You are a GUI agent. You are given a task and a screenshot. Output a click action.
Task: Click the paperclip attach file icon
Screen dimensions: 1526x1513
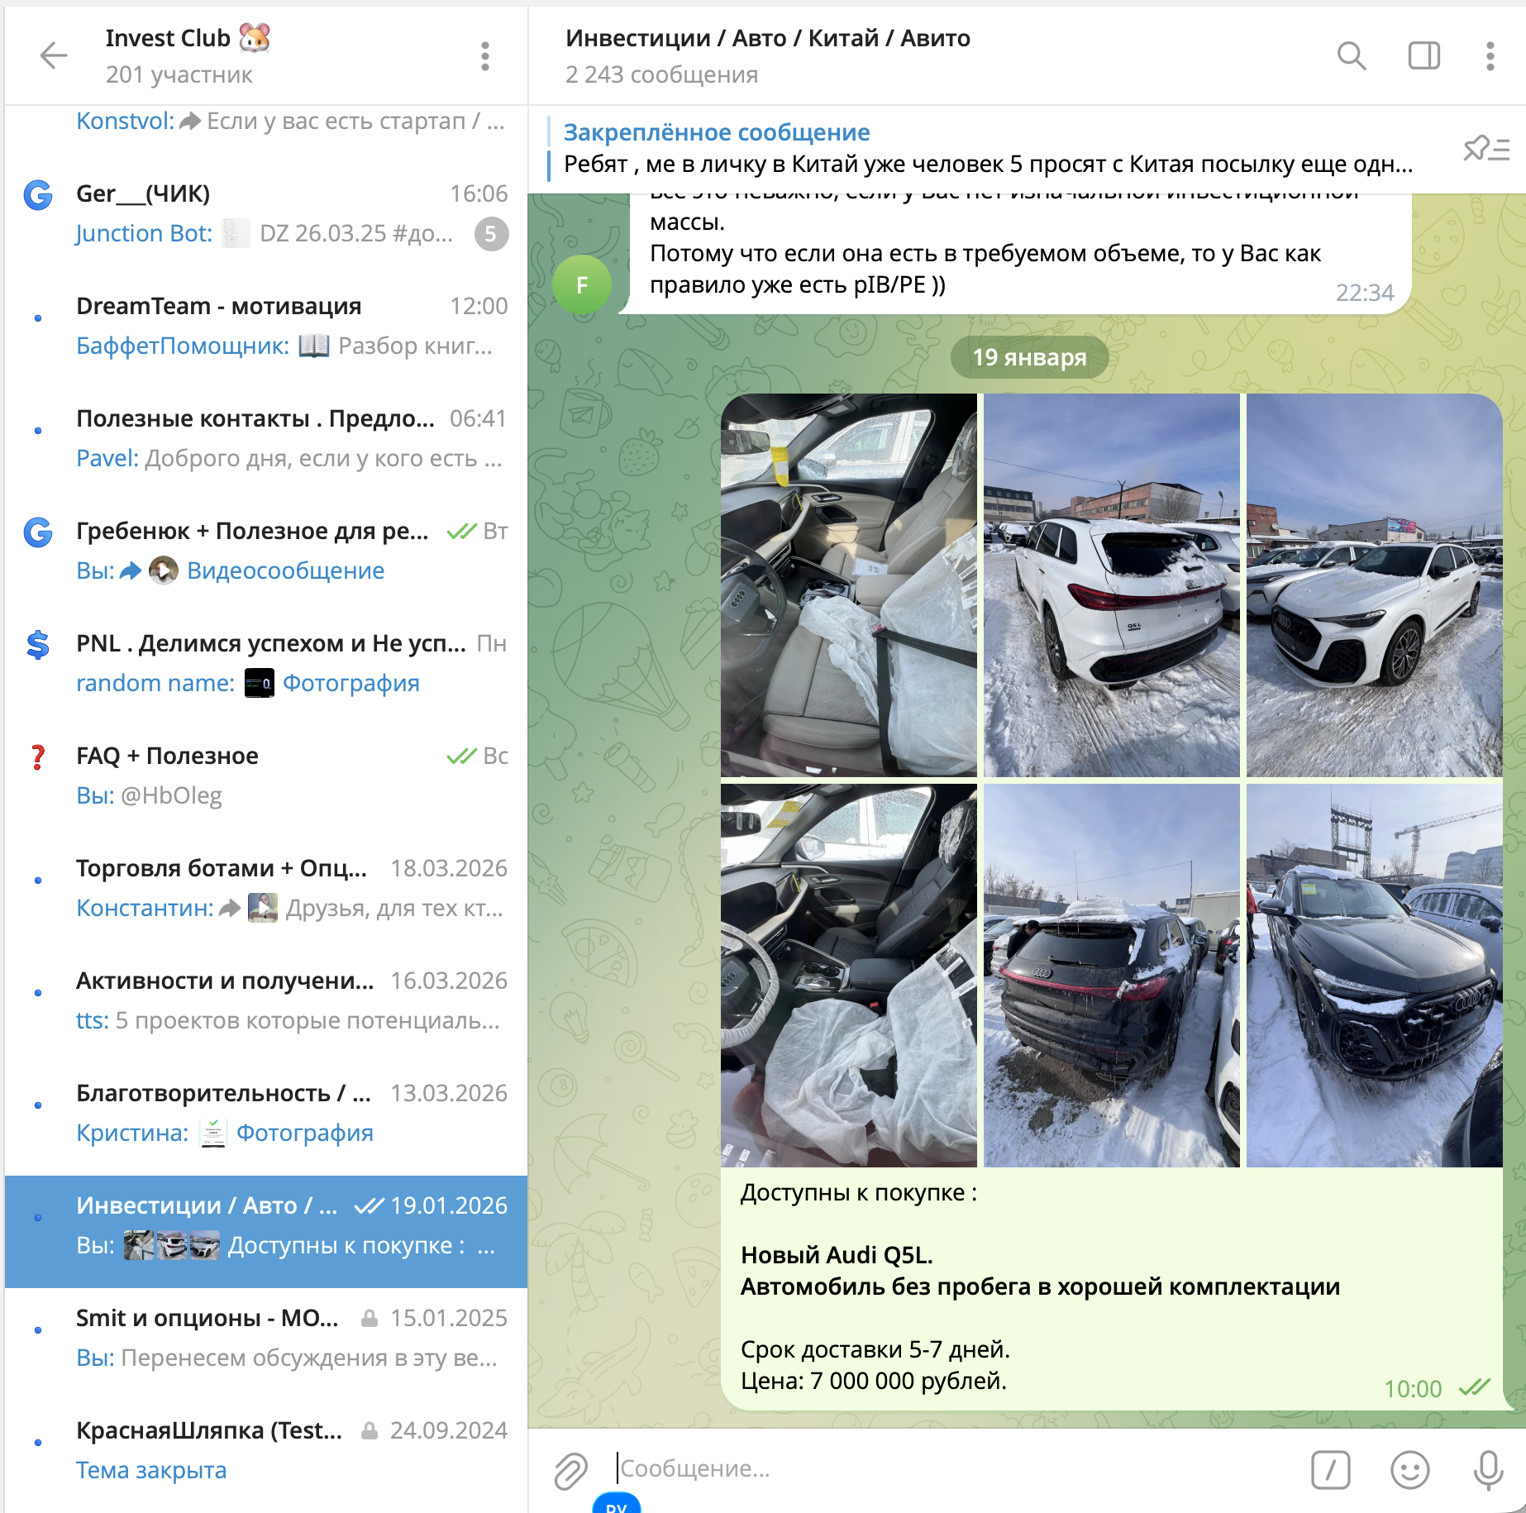570,1470
